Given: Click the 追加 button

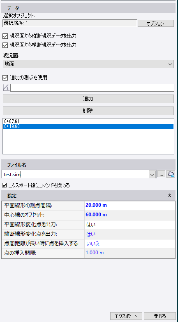Looking at the screenshot, I should 88,99.
